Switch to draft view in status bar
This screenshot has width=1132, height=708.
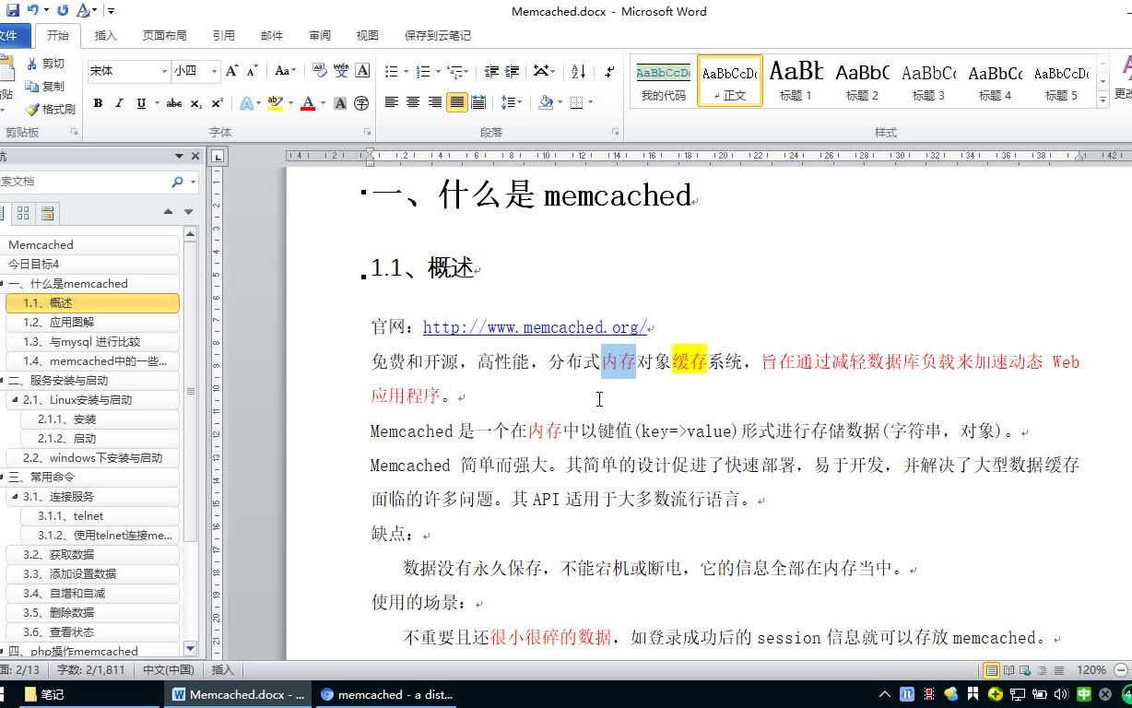(1059, 670)
